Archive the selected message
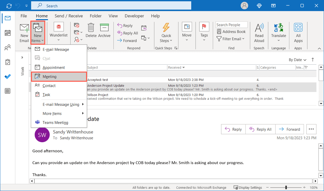 tap(104, 30)
